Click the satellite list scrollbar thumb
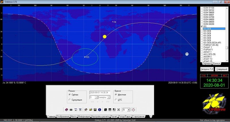The width and height of the screenshot is (230, 122). click(227, 48)
